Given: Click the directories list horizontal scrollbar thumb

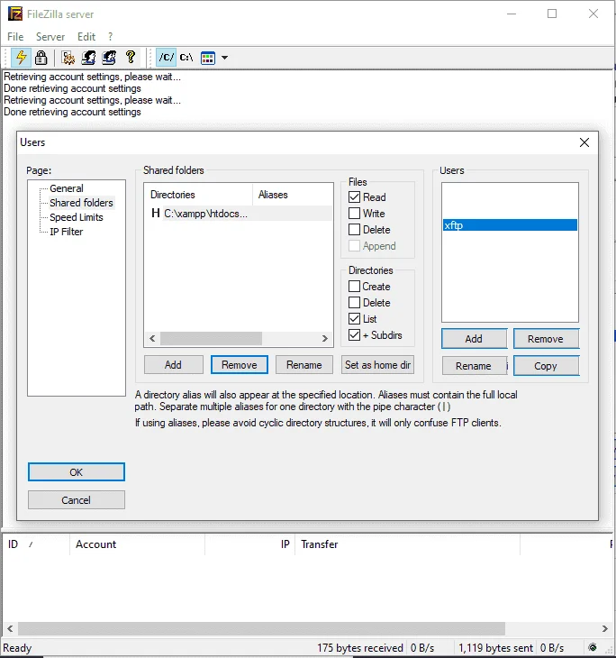Looking at the screenshot, I should 211,338.
